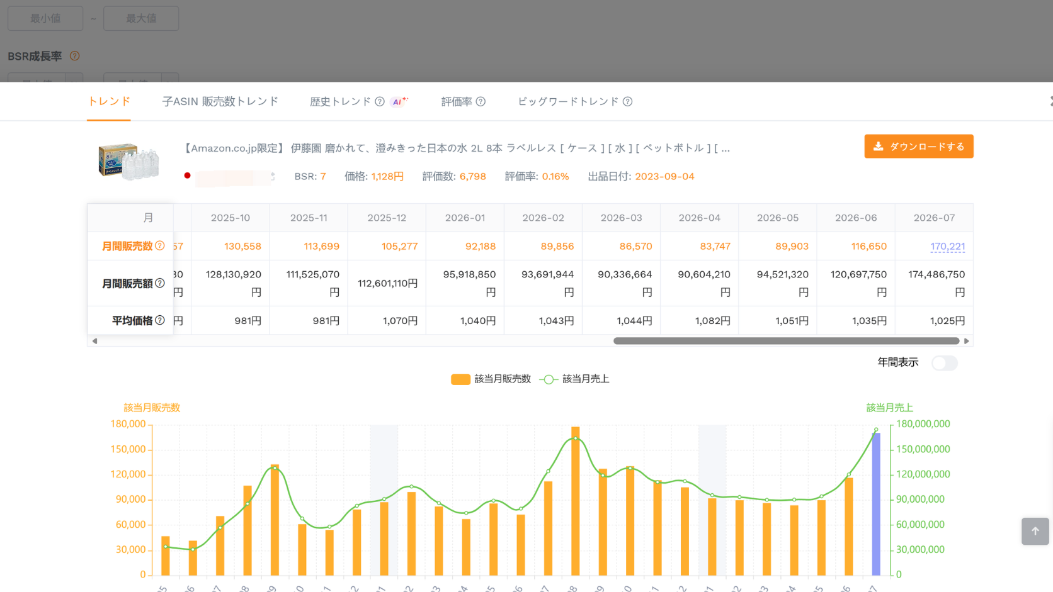Screen dimensions: 1053x592
Task: Click the help icon next to 平均価格
Action: tap(160, 320)
